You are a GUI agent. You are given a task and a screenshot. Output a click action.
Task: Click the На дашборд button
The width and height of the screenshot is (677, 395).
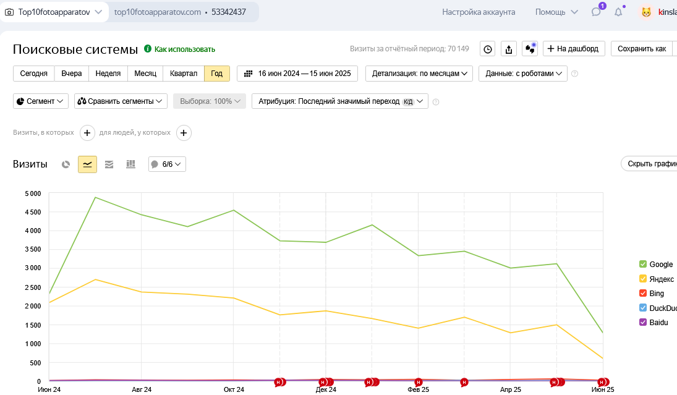tap(574, 49)
